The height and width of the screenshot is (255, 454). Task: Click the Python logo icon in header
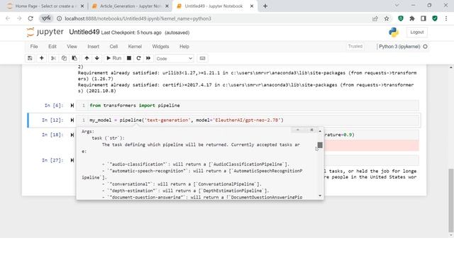[394, 32]
